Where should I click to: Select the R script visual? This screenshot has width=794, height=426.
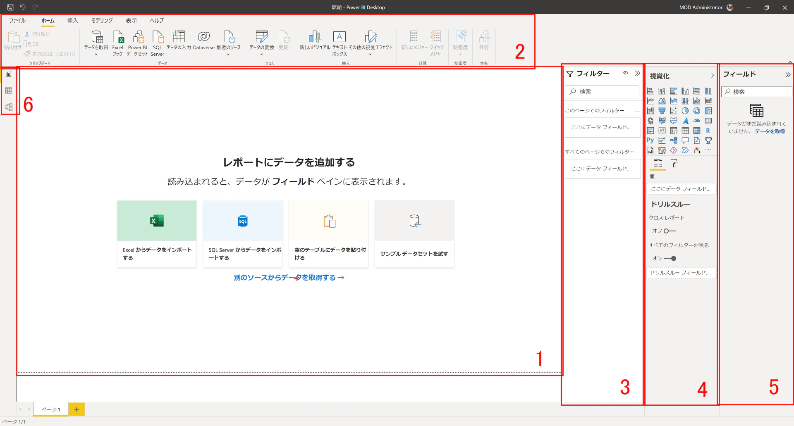708,131
